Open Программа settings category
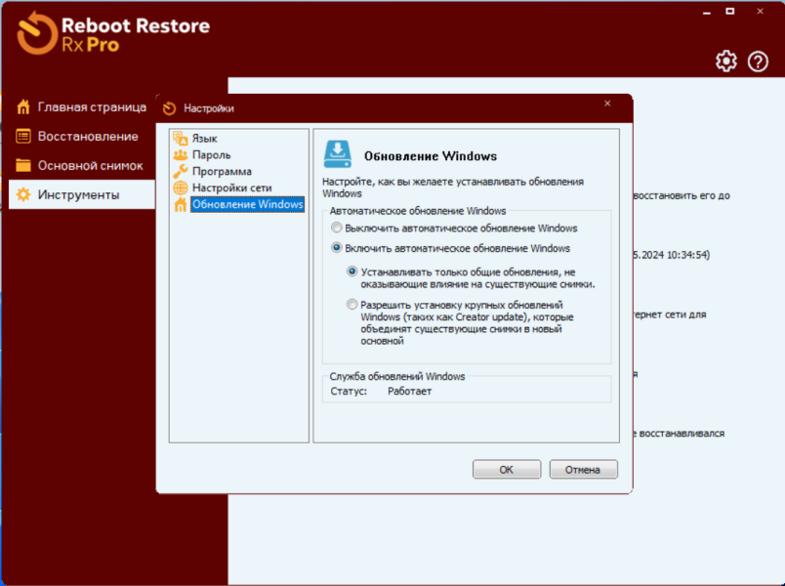The width and height of the screenshot is (785, 586). 222,171
